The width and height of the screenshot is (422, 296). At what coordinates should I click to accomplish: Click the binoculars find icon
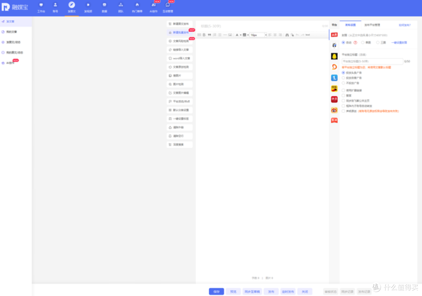(x=287, y=35)
